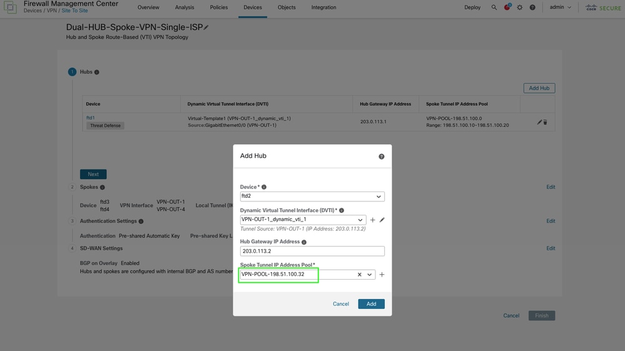Click Edit link for Spokes section
This screenshot has width=625, height=351.
(x=551, y=187)
